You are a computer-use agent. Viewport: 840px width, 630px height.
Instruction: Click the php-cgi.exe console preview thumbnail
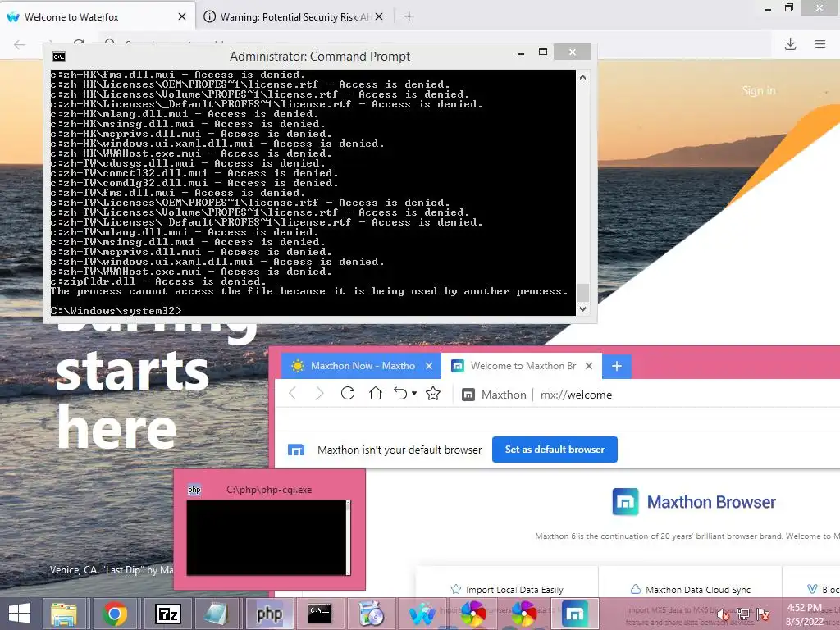click(x=269, y=537)
